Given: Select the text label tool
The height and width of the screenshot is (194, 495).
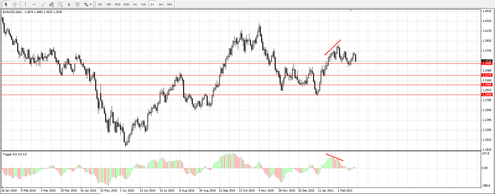Looking at the screenshot, I should point(77,5).
